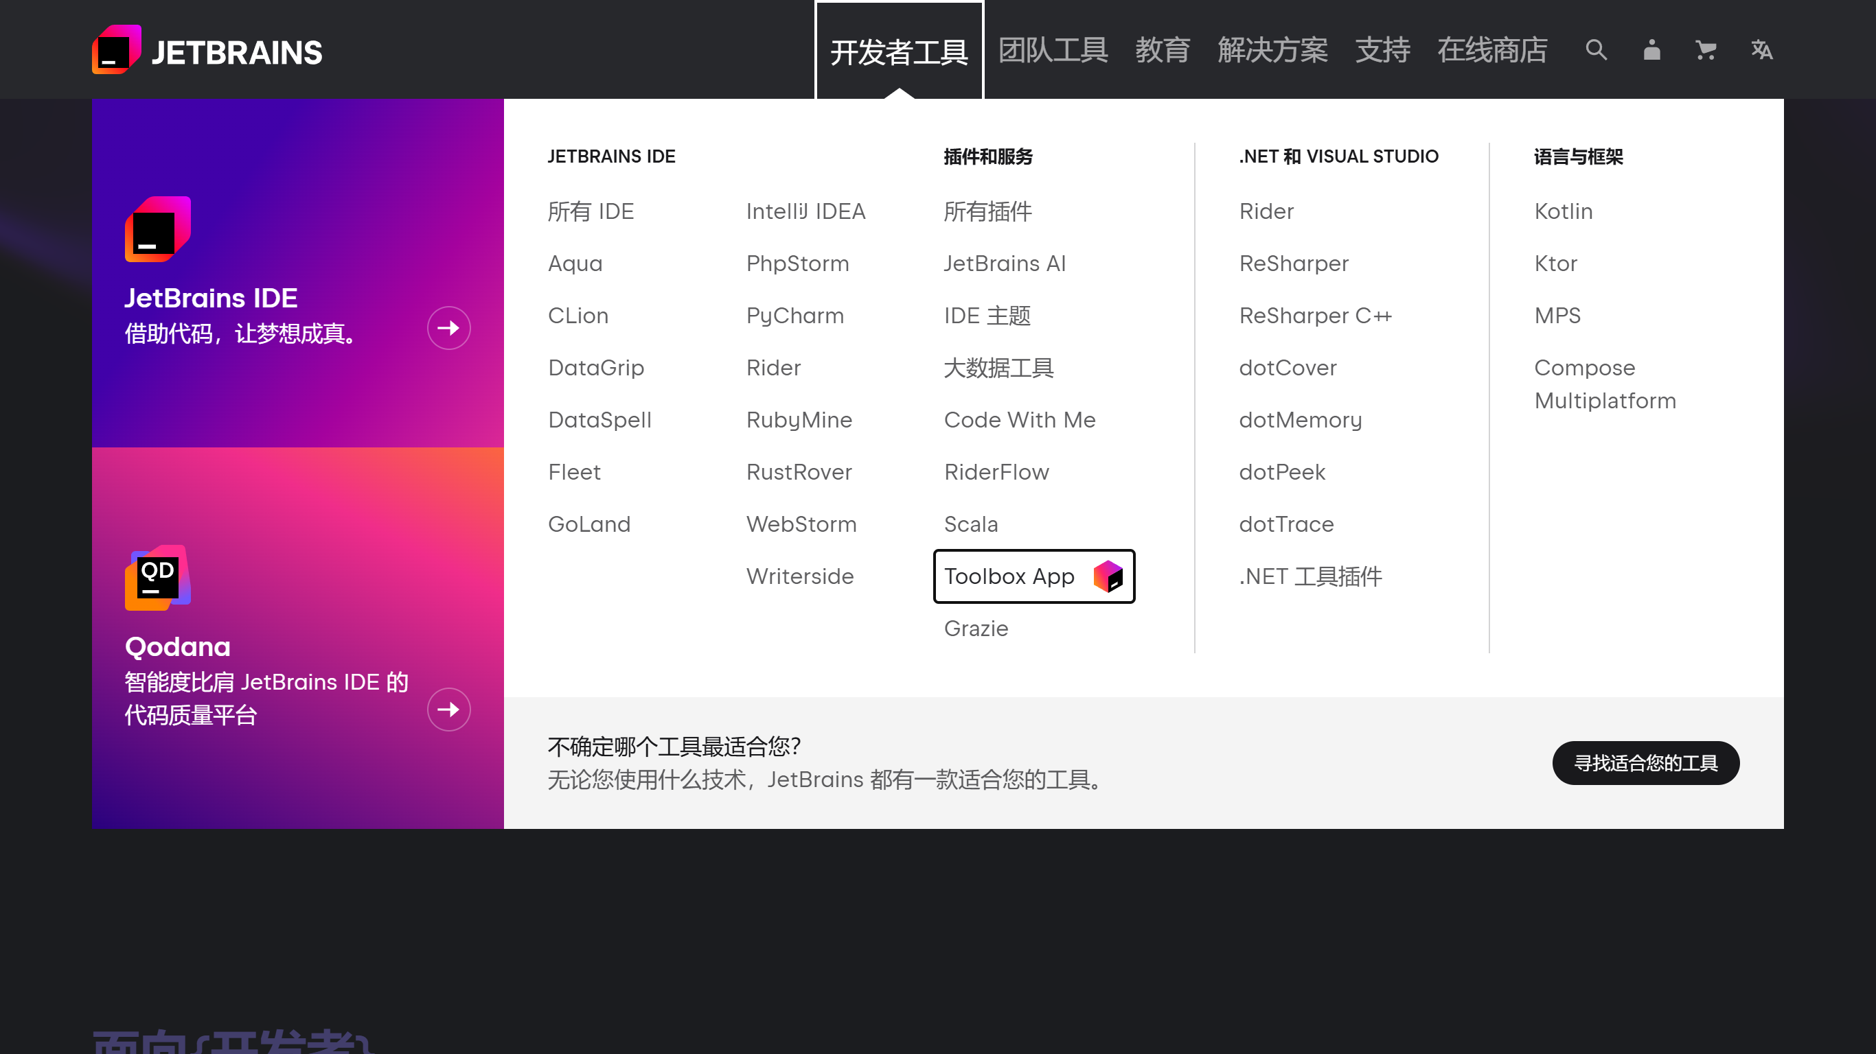Open the JetBrains AI link

click(1005, 263)
